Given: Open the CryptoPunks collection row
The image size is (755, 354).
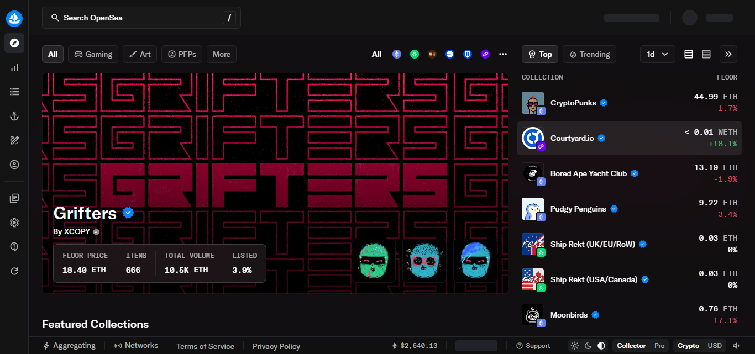Looking at the screenshot, I should pos(630,103).
